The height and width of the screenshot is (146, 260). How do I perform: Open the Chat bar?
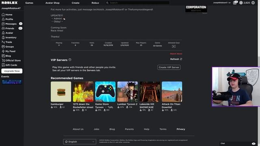click(x=238, y=144)
